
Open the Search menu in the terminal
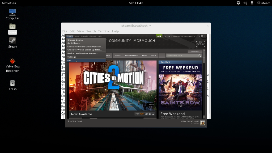(91, 31)
